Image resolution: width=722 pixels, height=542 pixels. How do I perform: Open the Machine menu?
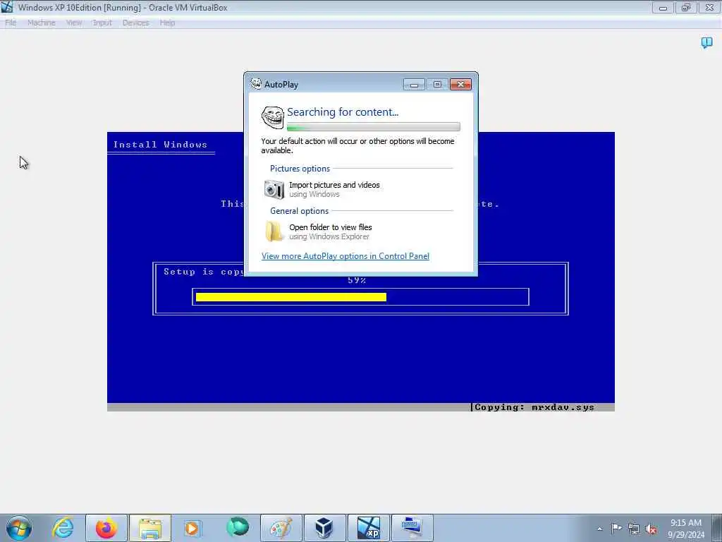[41, 23]
